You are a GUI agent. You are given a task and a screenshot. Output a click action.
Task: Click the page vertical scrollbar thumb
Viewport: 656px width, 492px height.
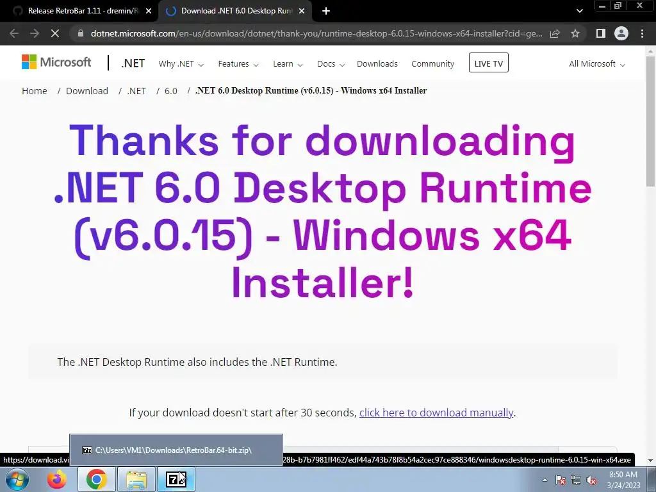pos(651,121)
